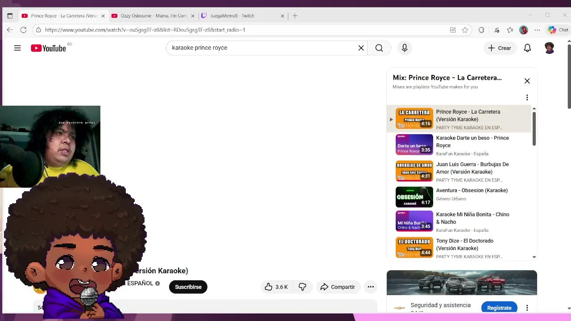Open the YouTube guide hamburger menu
The image size is (571, 321).
coord(17,48)
